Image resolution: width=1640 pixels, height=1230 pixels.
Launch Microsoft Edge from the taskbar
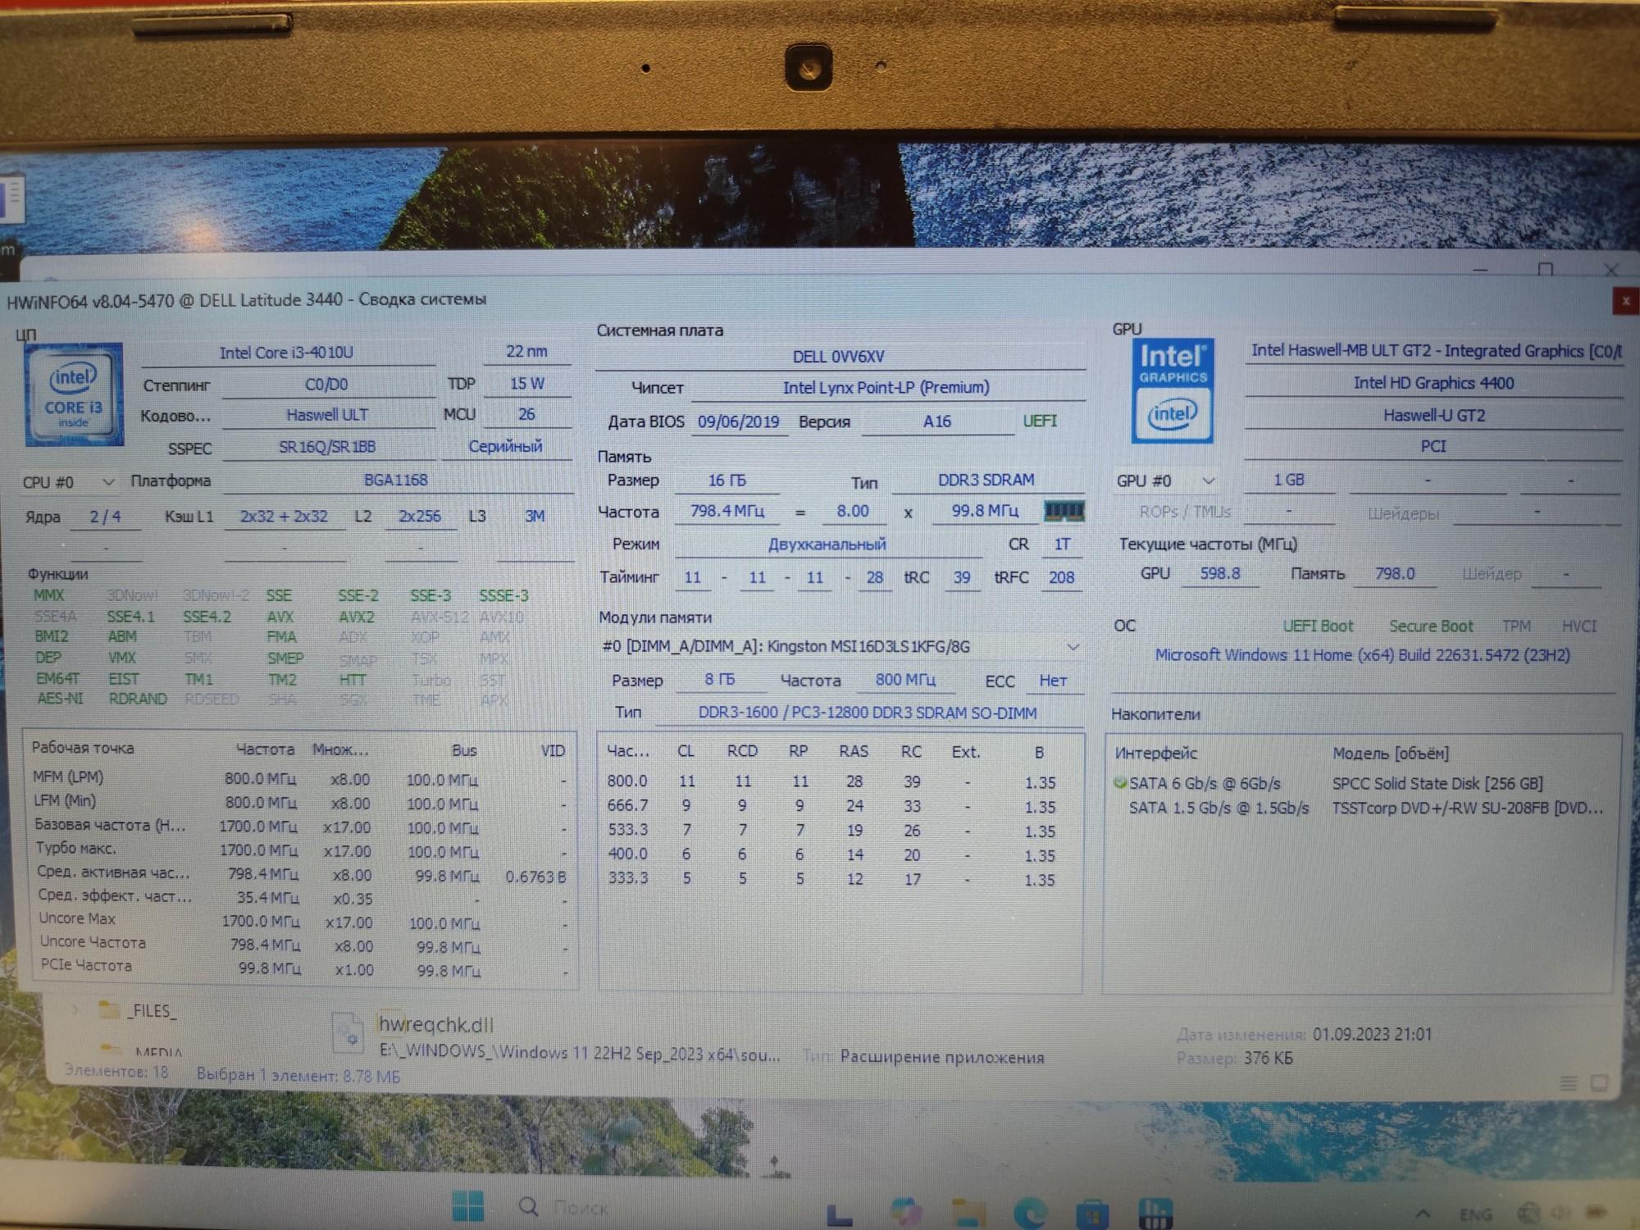click(x=1030, y=1212)
